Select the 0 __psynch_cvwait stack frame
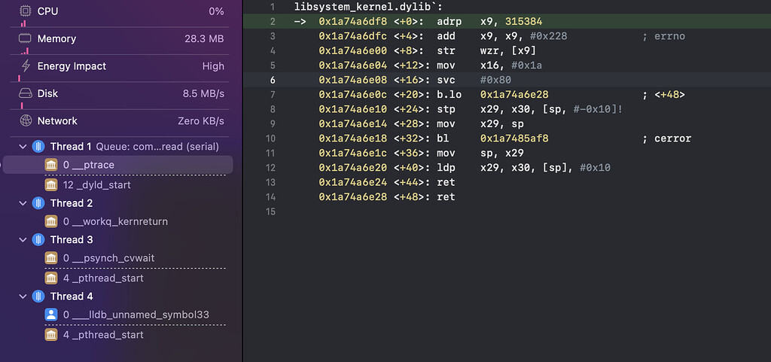The image size is (771, 362). (108, 258)
